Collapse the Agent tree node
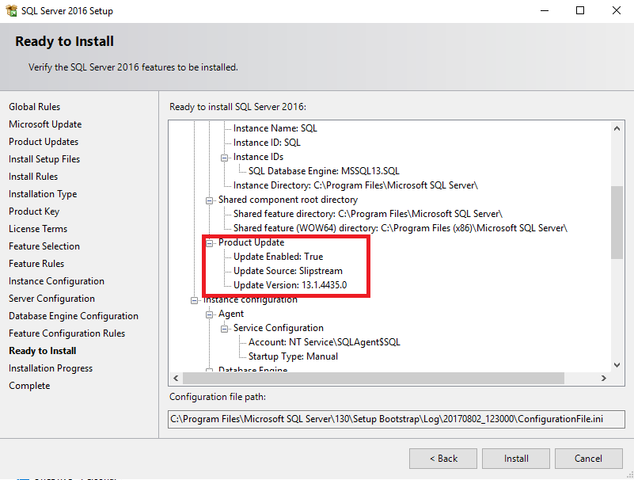634x480 pixels. click(x=210, y=314)
